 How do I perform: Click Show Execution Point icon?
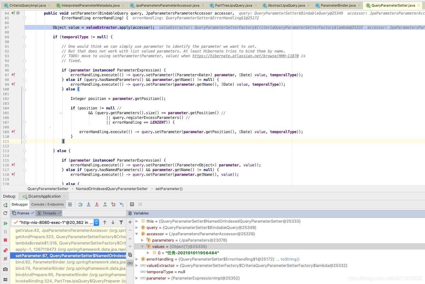click(x=70, y=204)
